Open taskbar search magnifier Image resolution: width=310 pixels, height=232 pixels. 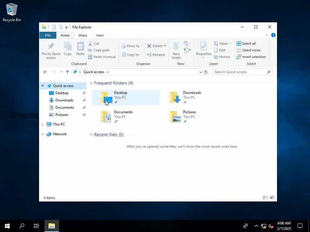[22, 226]
